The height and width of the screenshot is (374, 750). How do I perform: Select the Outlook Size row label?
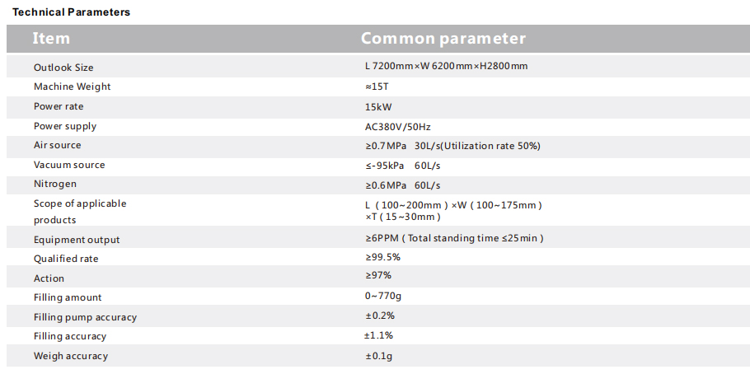63,68
